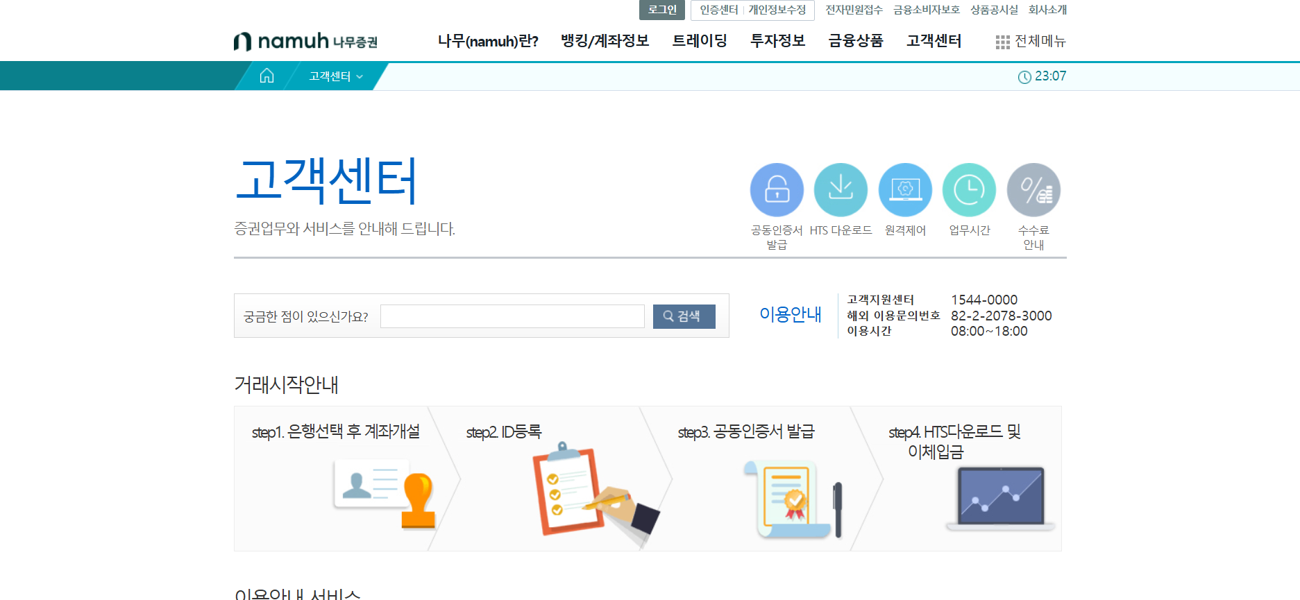Click the 로그인 button
The image size is (1300, 600).
point(662,10)
